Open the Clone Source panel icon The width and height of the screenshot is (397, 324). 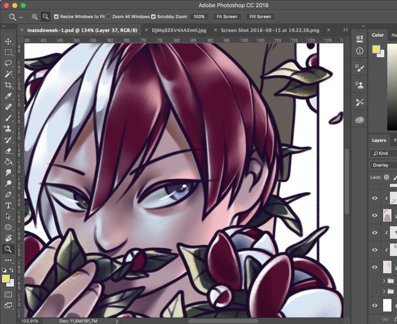coord(360,84)
